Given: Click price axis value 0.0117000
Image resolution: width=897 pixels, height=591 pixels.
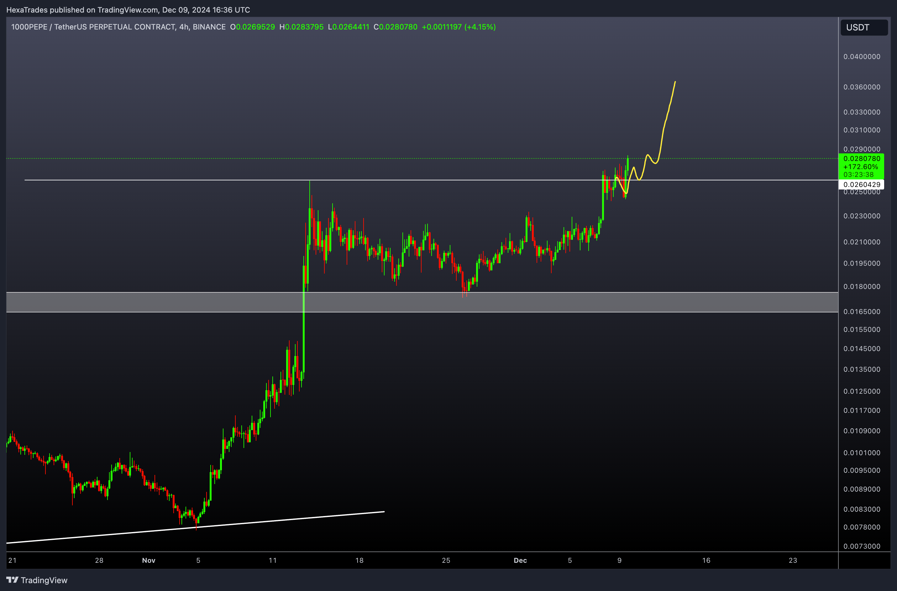Looking at the screenshot, I should 862,410.
